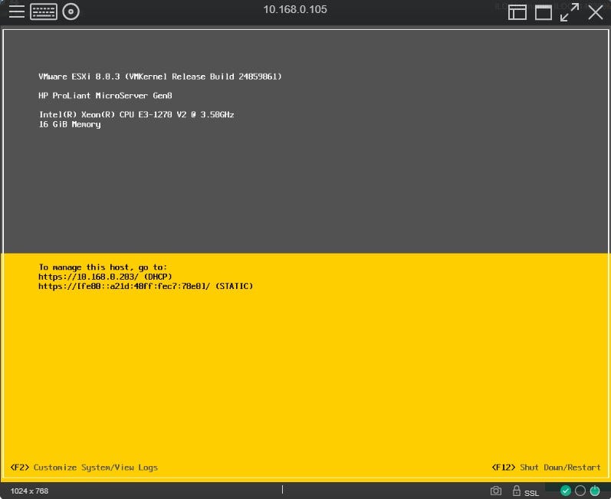Viewport: 611px width, 499px height.
Task: Click the HP ProLiant MicroServer Gen8 text
Action: pos(105,96)
